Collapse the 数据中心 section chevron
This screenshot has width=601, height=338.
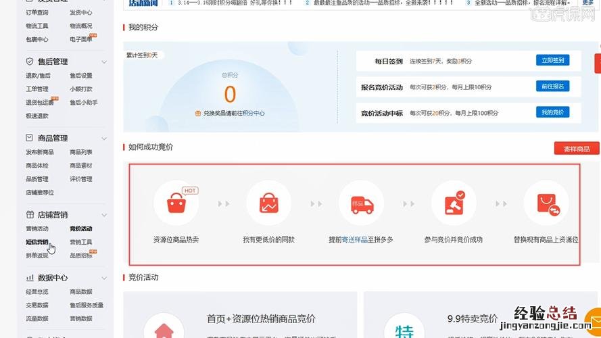point(104,279)
